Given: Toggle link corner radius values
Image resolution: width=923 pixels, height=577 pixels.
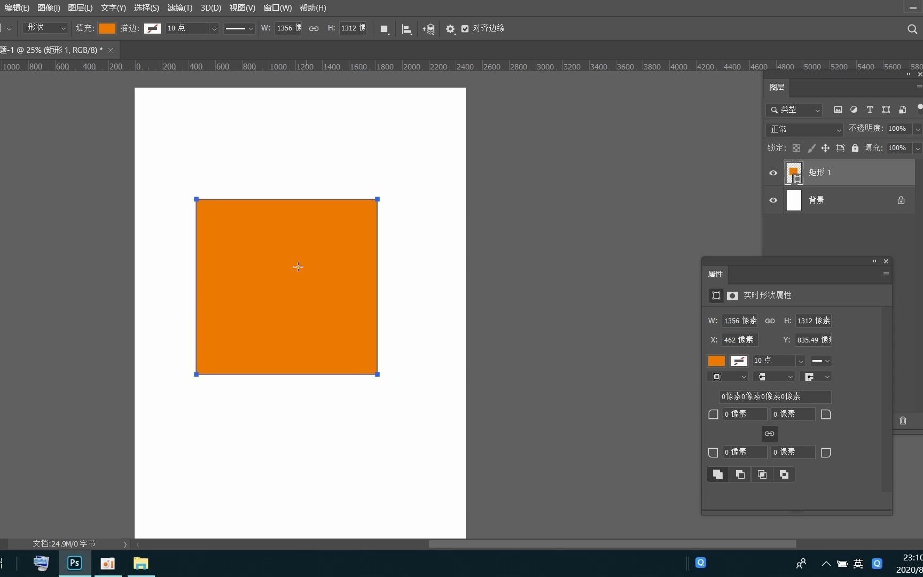Looking at the screenshot, I should click(769, 434).
